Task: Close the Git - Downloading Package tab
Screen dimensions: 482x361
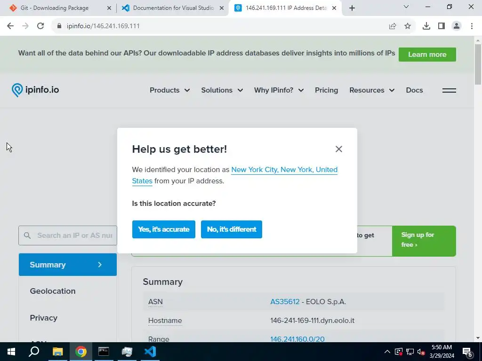Action: pyautogui.click(x=109, y=8)
